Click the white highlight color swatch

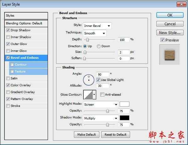point(124,104)
